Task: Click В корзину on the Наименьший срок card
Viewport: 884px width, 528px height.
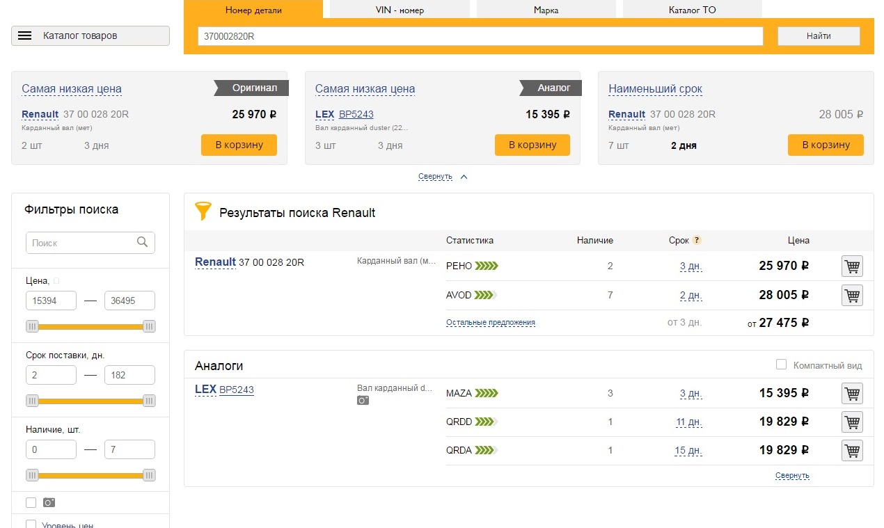Action: point(826,145)
